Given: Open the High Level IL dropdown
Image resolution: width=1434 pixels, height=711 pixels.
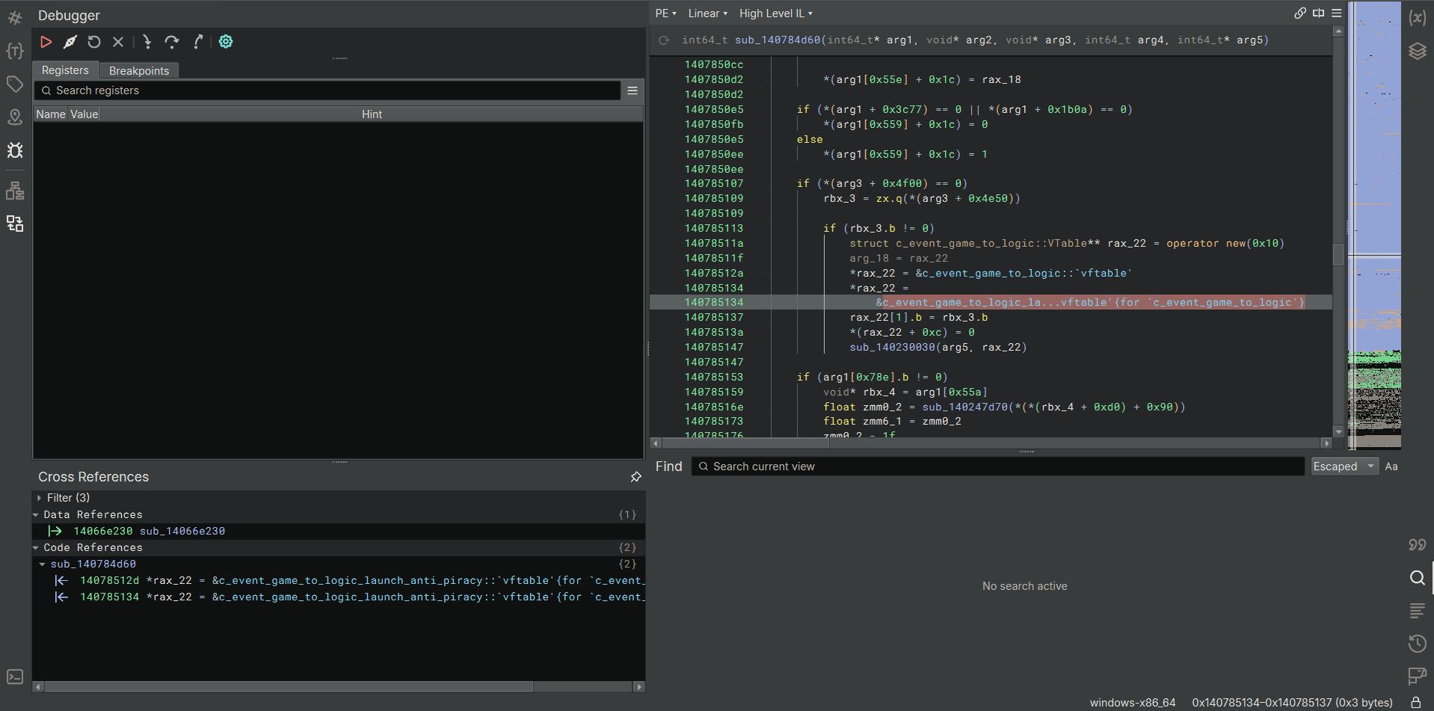Looking at the screenshot, I should [x=775, y=13].
